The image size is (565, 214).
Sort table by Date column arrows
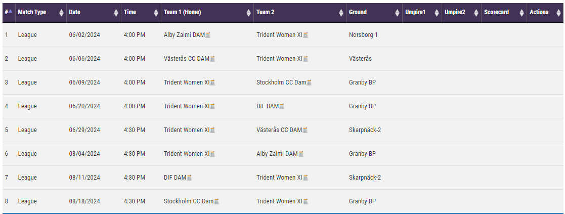tap(116, 13)
